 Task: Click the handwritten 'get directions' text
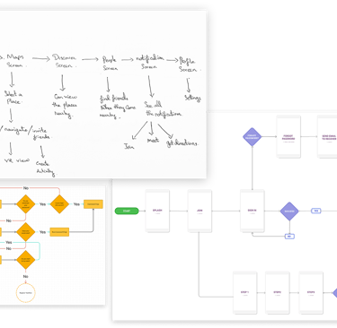click(x=182, y=143)
